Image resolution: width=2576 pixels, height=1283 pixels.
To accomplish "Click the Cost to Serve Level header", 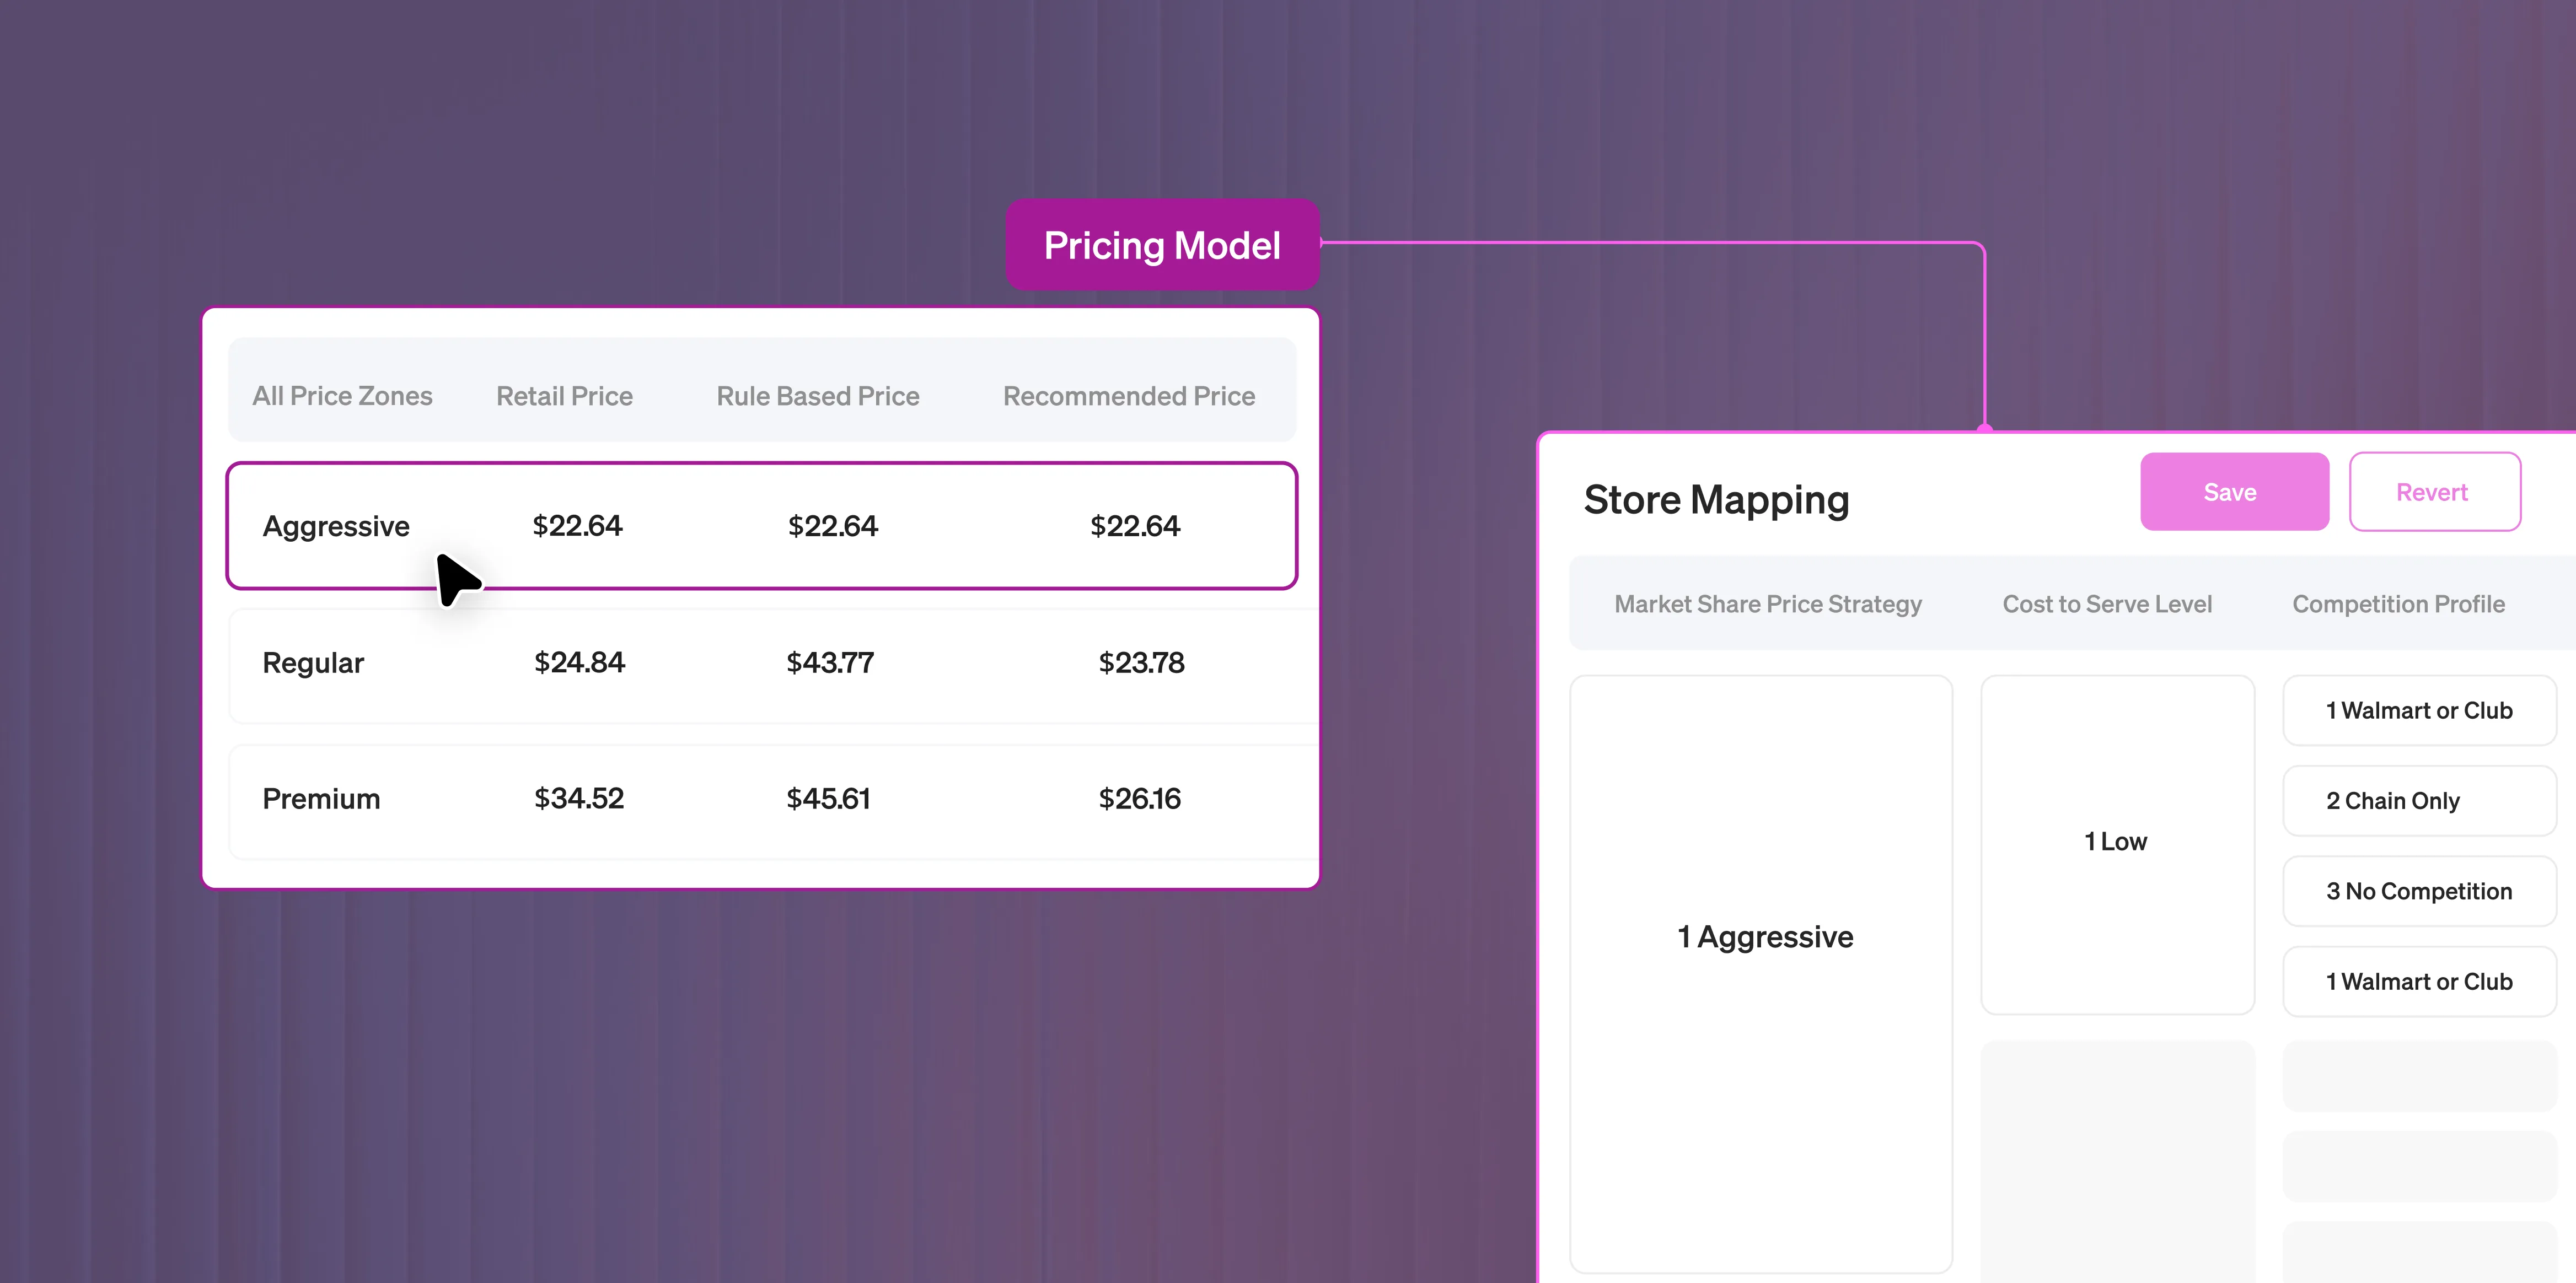I will click(2106, 603).
